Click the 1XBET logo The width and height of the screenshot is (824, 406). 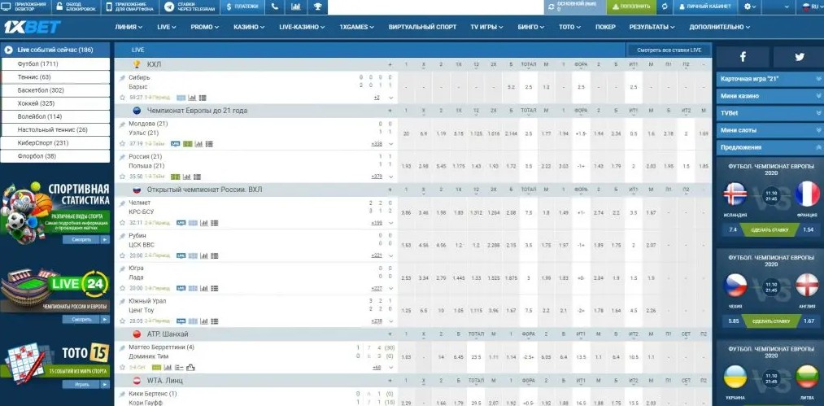coord(32,27)
